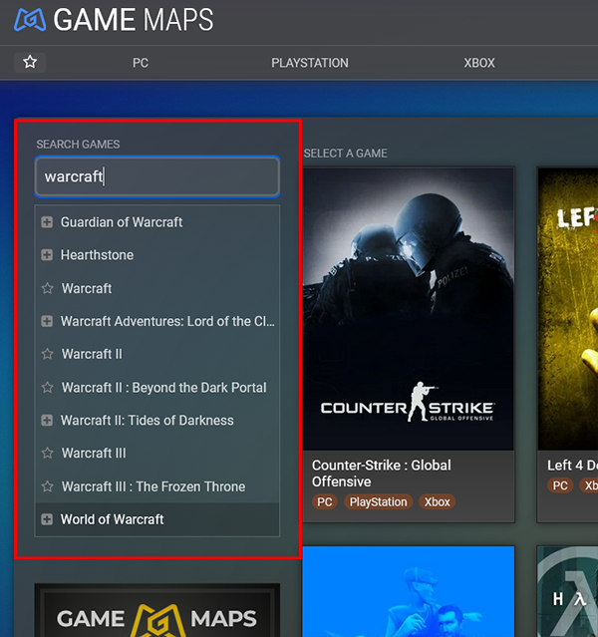The width and height of the screenshot is (598, 637).
Task: Click the PlayStation tag under Counter-Strike
Action: 378,502
